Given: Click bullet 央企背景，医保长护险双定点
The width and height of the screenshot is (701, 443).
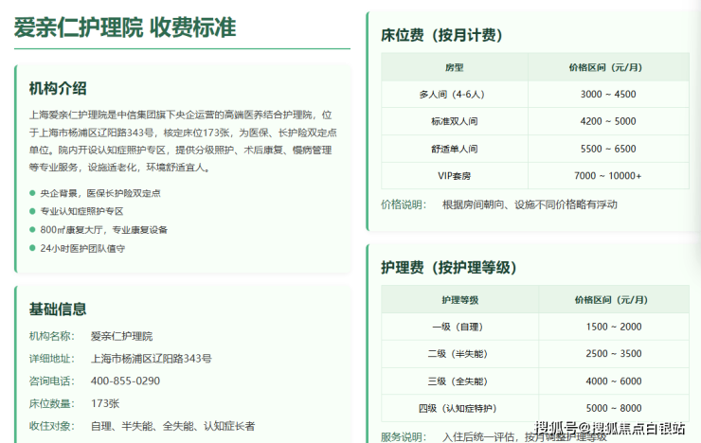Looking at the screenshot, I should [x=100, y=193].
